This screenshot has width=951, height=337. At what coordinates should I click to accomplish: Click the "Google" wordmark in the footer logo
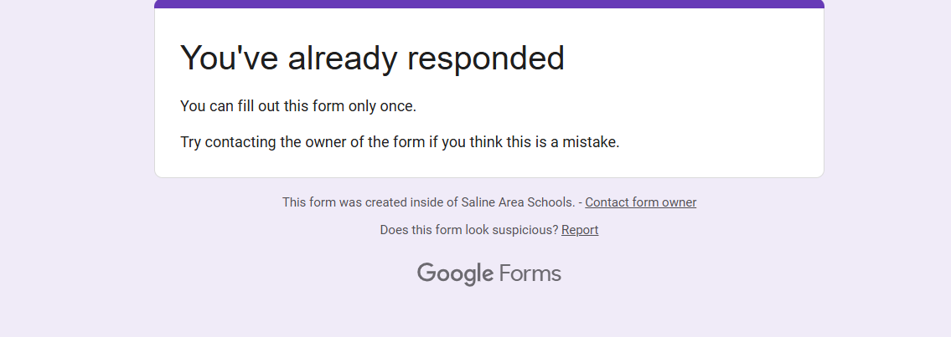click(x=455, y=273)
